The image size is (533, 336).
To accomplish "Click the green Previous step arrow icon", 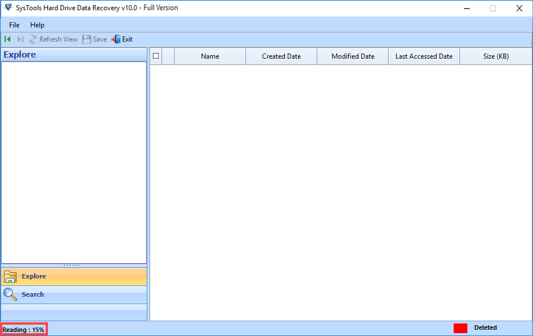I will point(7,39).
